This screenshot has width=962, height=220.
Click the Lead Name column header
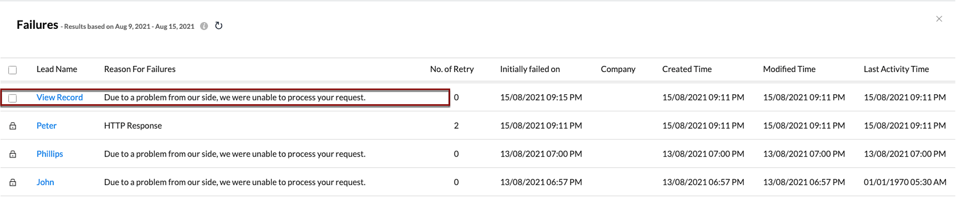click(57, 69)
